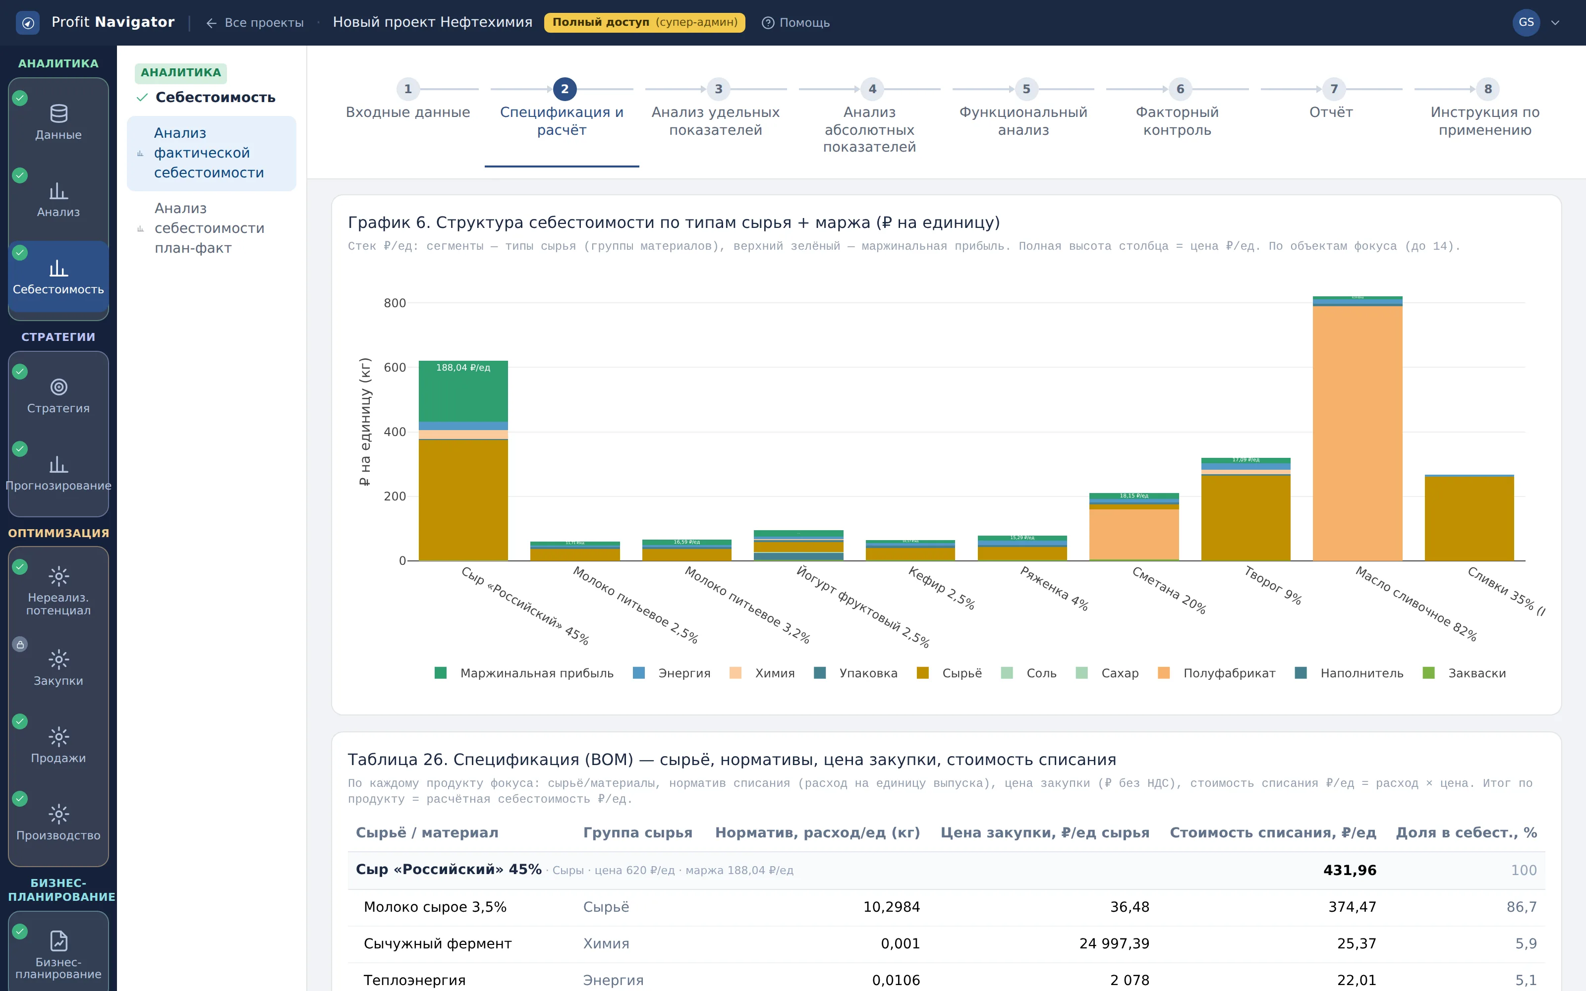Toggle Сырьё legend series
Screen dimensions: 1586x991
[x=949, y=673]
